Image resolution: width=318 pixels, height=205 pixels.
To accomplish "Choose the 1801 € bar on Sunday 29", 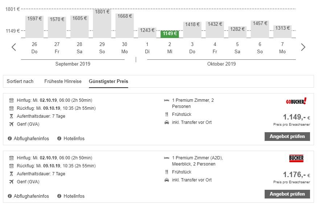I will 102,24.
